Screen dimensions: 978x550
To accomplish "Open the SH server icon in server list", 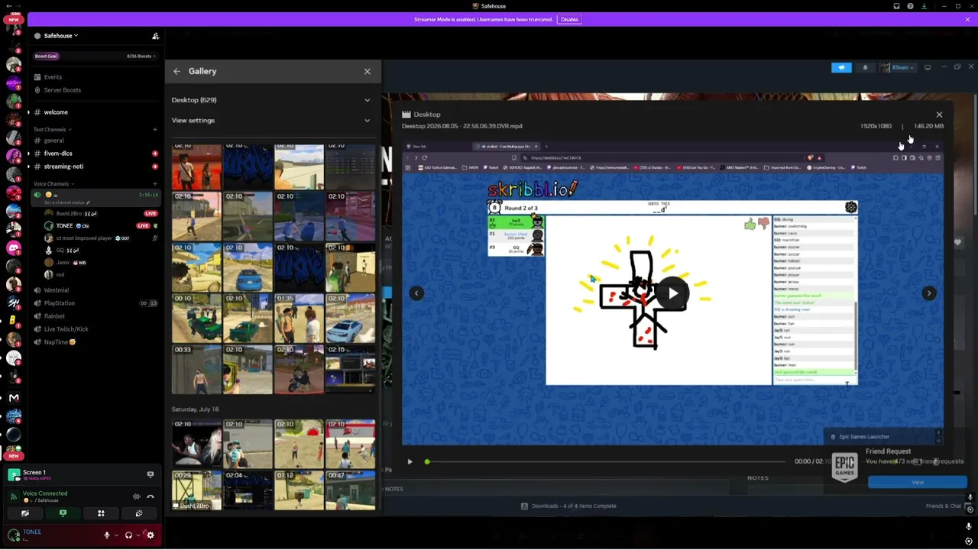I will pyautogui.click(x=14, y=302).
